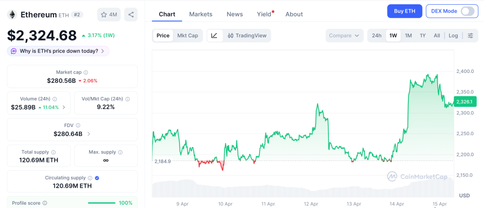Viewport: 484px width, 208px height.
Task: Switch to TradingView candlestick chart
Action: [247, 36]
